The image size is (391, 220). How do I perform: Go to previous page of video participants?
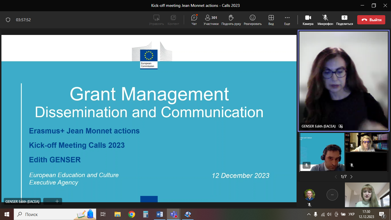pyautogui.click(x=336, y=177)
